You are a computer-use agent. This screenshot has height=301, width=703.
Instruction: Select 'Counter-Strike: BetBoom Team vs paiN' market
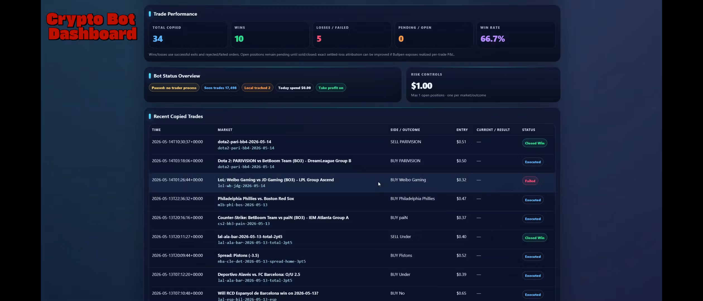click(x=283, y=218)
